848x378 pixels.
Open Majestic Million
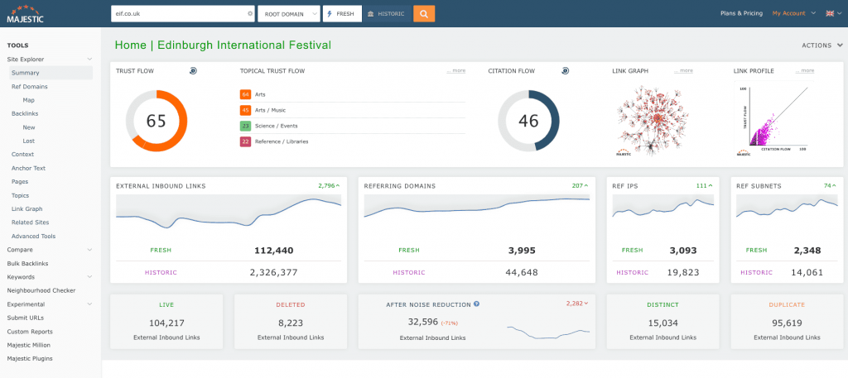29,345
